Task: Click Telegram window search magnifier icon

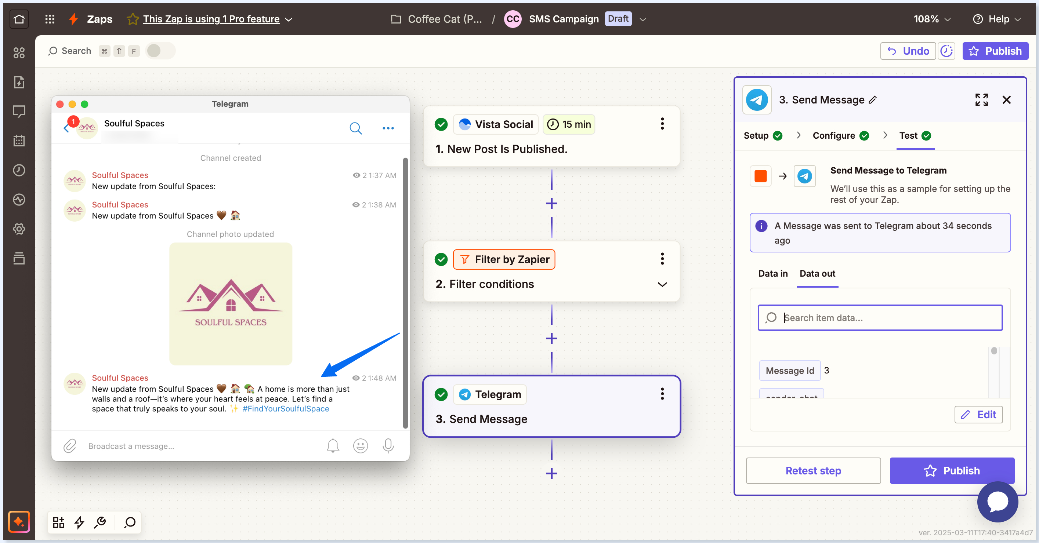Action: coord(355,128)
